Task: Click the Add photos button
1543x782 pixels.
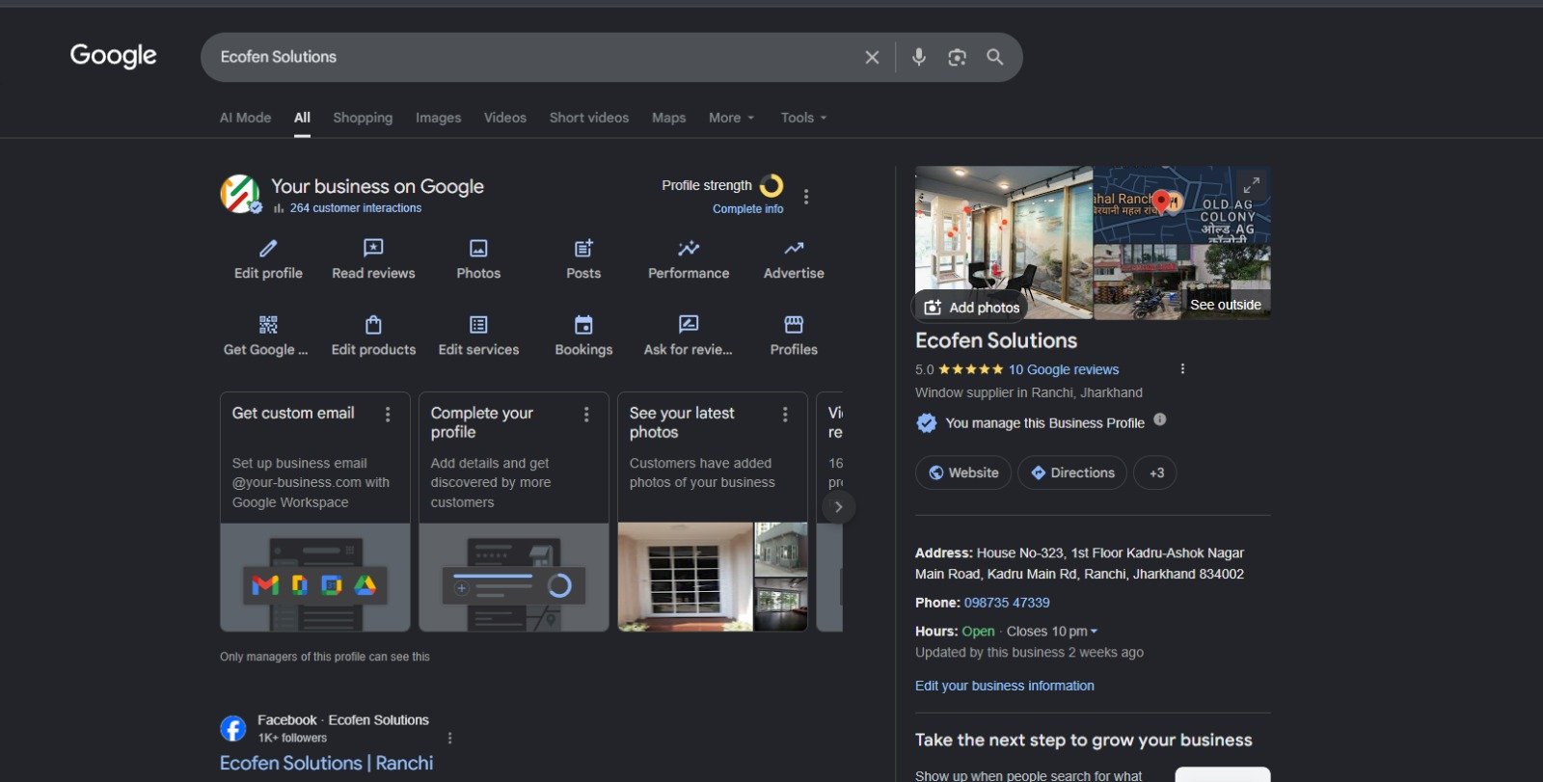Action: click(972, 307)
